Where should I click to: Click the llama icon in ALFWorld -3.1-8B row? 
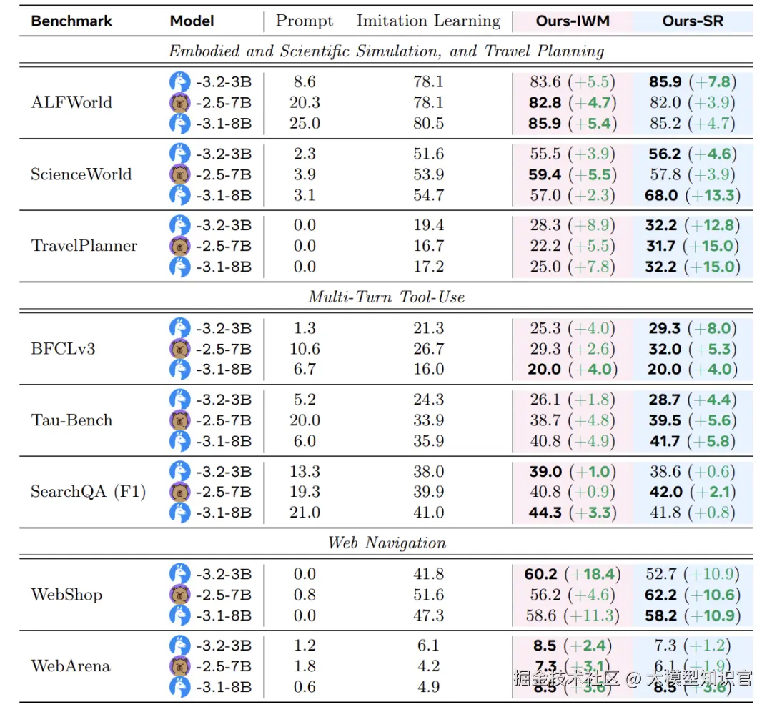click(179, 123)
